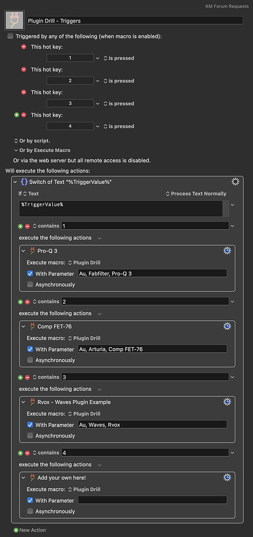Edit the parameter 'Au, Arturia, Comp FET-76'
The height and width of the screenshot is (537, 253).
point(152,349)
